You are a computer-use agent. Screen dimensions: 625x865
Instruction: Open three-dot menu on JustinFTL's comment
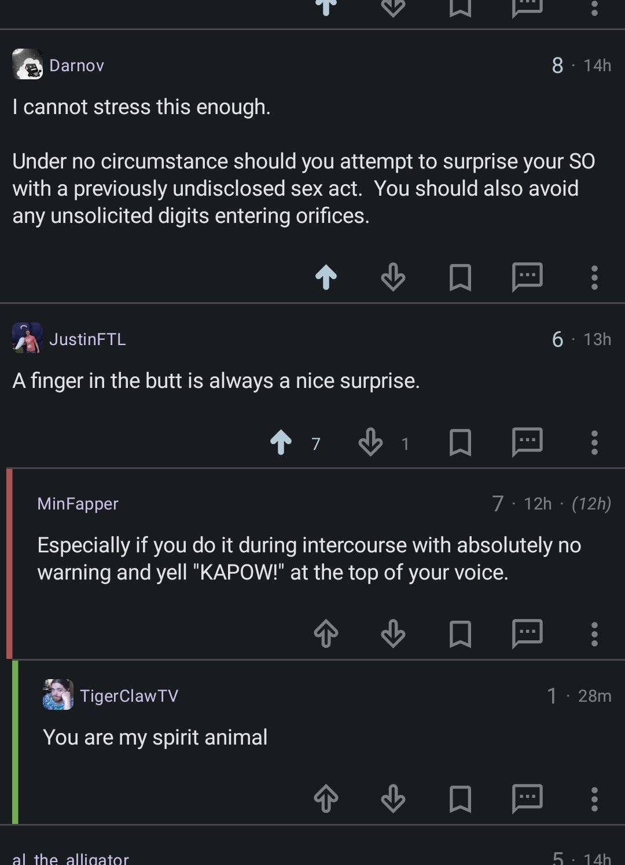tap(594, 443)
